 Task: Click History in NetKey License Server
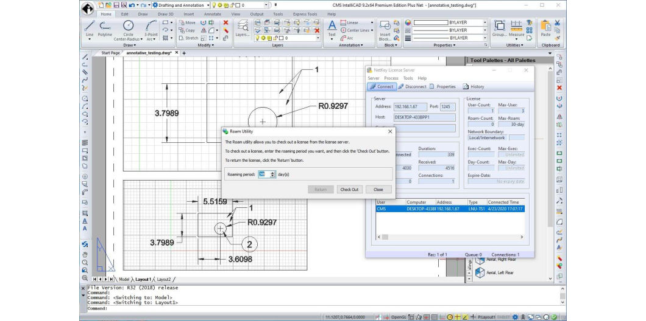[x=474, y=87]
